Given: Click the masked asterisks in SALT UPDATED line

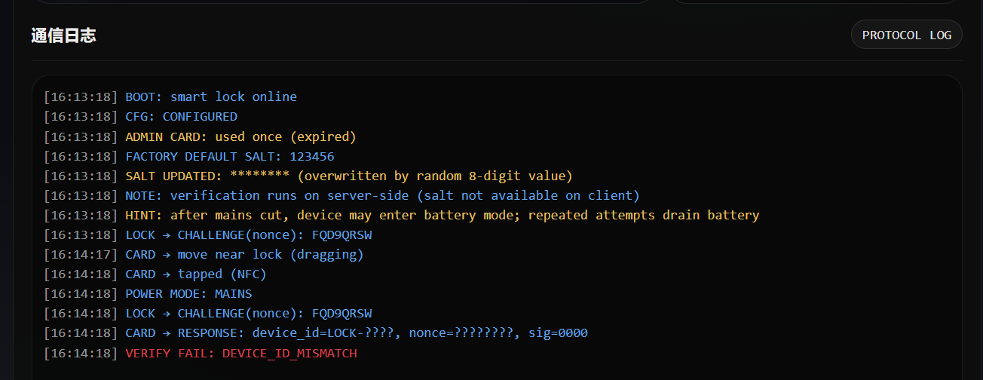Looking at the screenshot, I should click(259, 176).
